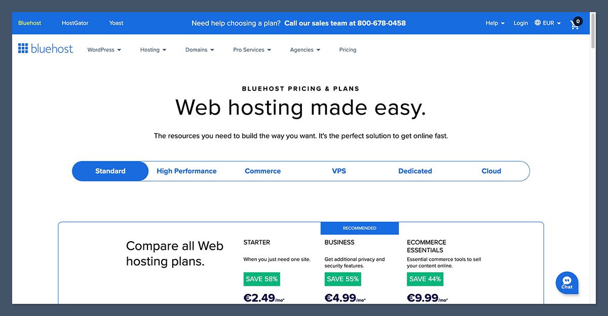Visit the HostGator brand link
Screen dimensions: 608x316
(75, 23)
